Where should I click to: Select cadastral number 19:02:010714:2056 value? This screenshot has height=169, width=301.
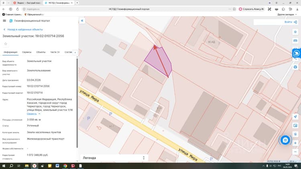pyautogui.click(x=38, y=86)
